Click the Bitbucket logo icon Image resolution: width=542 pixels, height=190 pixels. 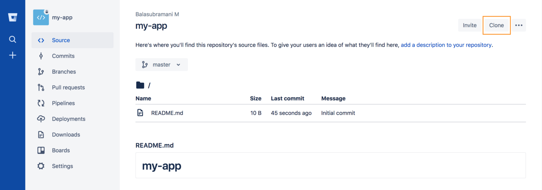pyautogui.click(x=13, y=17)
